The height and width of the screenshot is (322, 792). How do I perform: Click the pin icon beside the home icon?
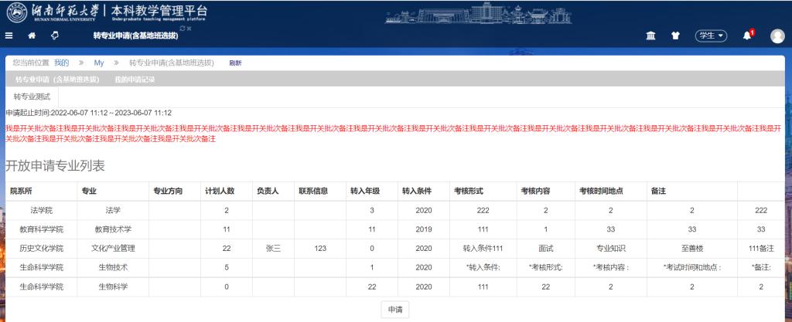[54, 36]
